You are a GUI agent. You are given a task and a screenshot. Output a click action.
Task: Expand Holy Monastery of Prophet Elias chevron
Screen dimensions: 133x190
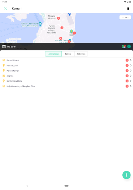point(131,86)
